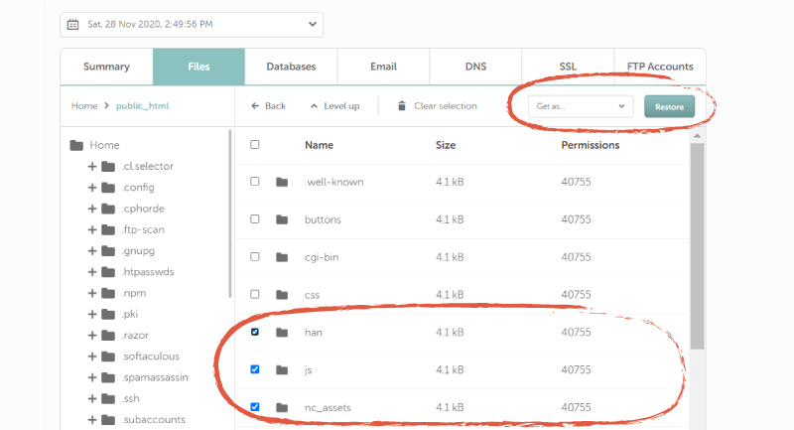Open the DNS tab
The height and width of the screenshot is (430, 794).
click(x=475, y=67)
